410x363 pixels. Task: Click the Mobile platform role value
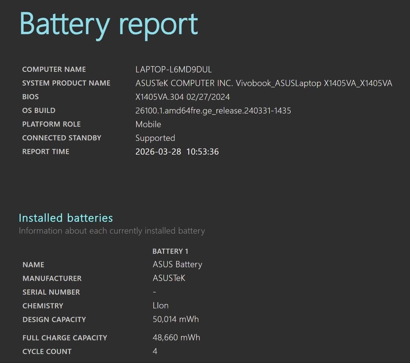148,124
